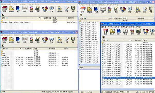
Task: Click 添加 (Add) in the window listing back.BMP
Action: point(5,40)
